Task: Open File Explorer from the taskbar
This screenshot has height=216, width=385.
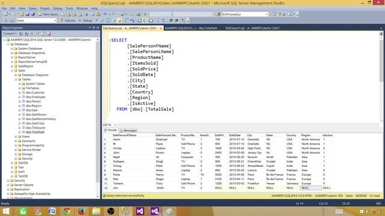Action: coord(96,211)
